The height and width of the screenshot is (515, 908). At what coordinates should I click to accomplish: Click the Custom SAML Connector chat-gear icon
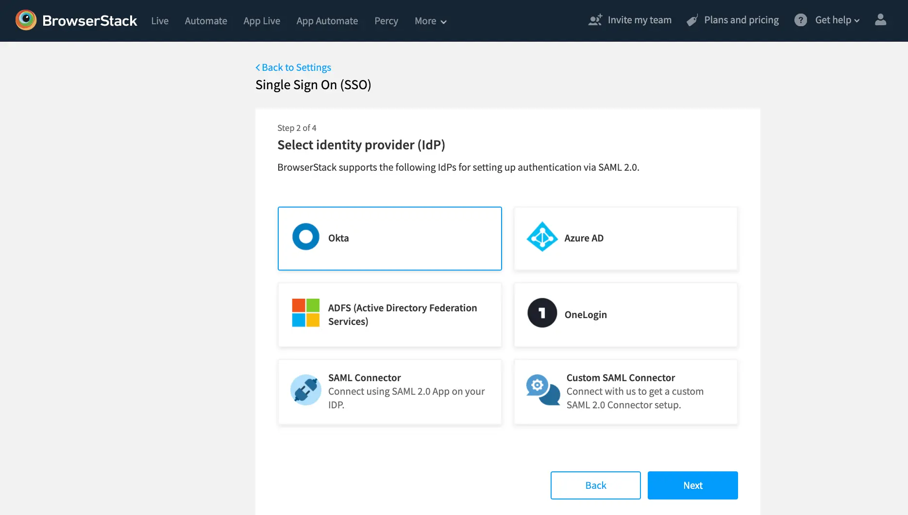click(x=542, y=390)
